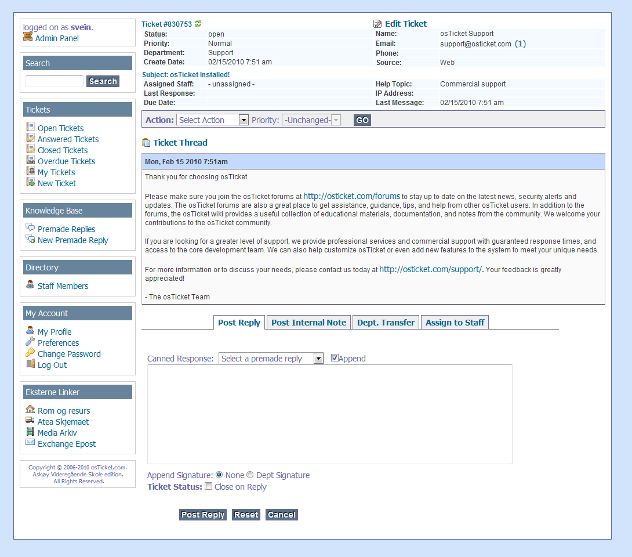Open the New Ticket link

57,183
